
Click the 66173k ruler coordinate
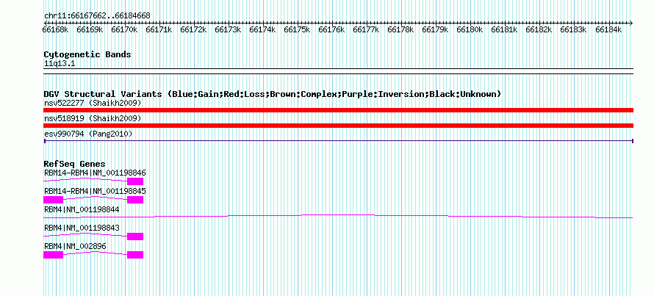[x=228, y=29]
